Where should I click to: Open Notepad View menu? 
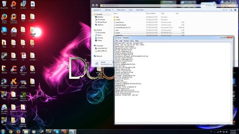[132, 41]
